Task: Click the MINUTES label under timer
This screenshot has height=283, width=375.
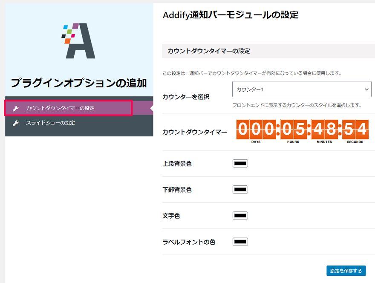Action: point(324,142)
